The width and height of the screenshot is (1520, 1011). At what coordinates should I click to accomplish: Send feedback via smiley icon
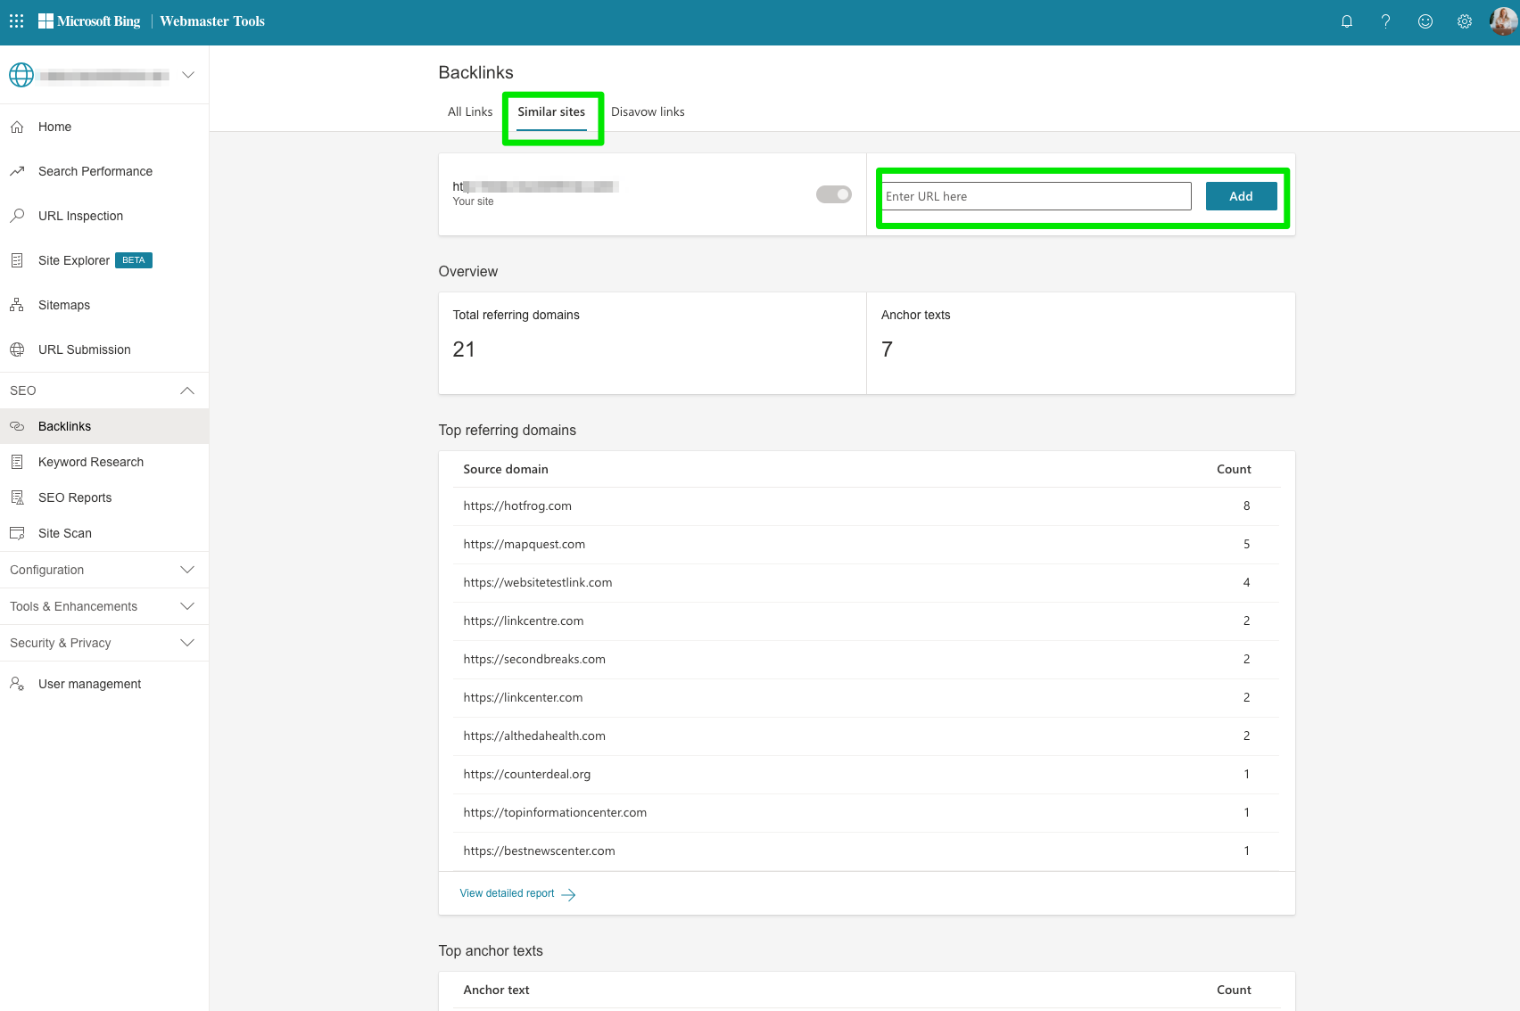(x=1425, y=21)
